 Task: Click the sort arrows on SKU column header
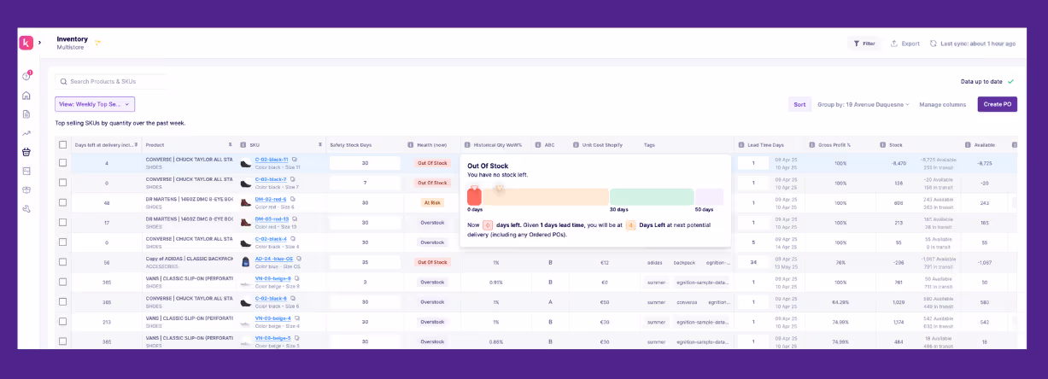(x=319, y=144)
